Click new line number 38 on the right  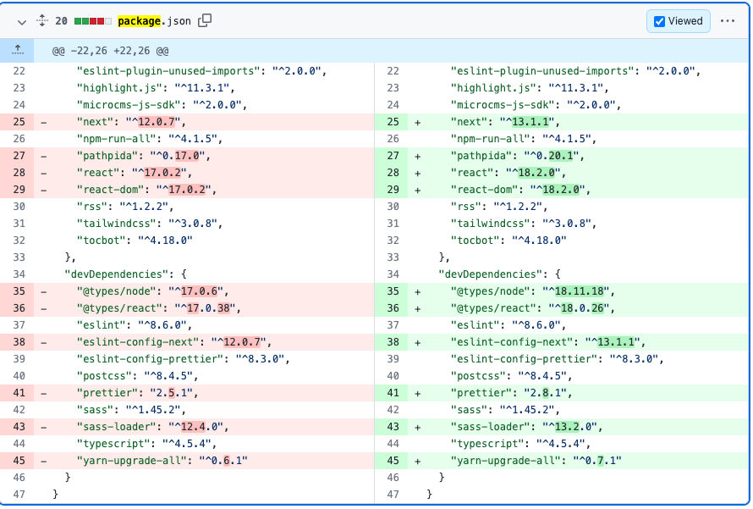[x=395, y=341]
